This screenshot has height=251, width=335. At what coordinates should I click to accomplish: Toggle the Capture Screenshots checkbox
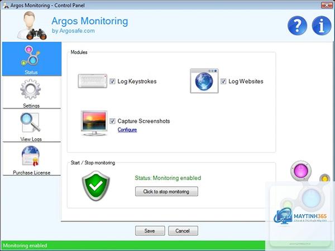pyautogui.click(x=112, y=121)
